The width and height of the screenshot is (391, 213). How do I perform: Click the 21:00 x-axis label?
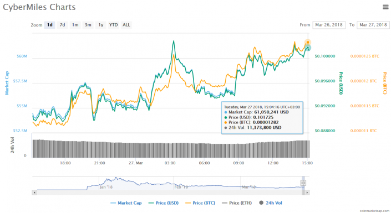(99, 163)
